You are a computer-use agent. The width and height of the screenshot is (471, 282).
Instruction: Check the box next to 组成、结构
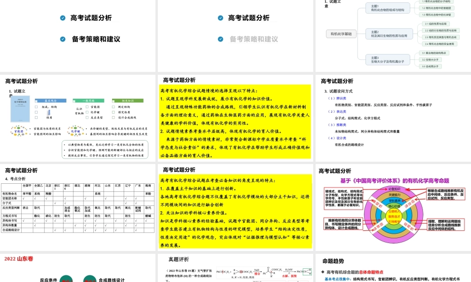(36, 107)
